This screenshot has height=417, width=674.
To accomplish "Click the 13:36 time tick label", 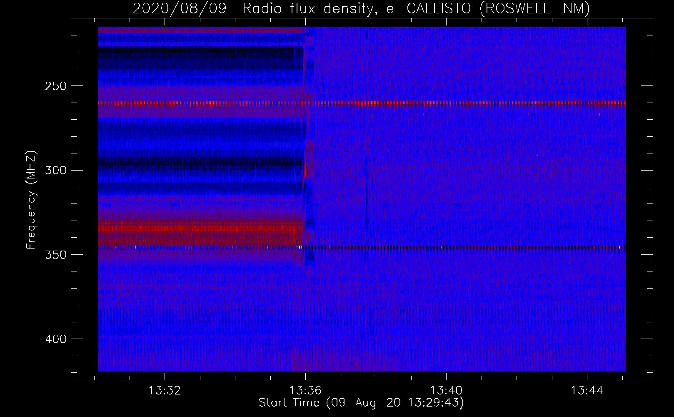I will (305, 391).
